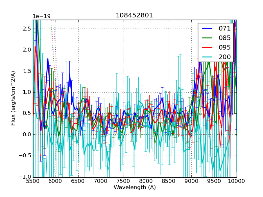Image resolution: width=263 pixels, height=197 pixels.
Task: Select the 071 legend label
Action: coord(225,29)
